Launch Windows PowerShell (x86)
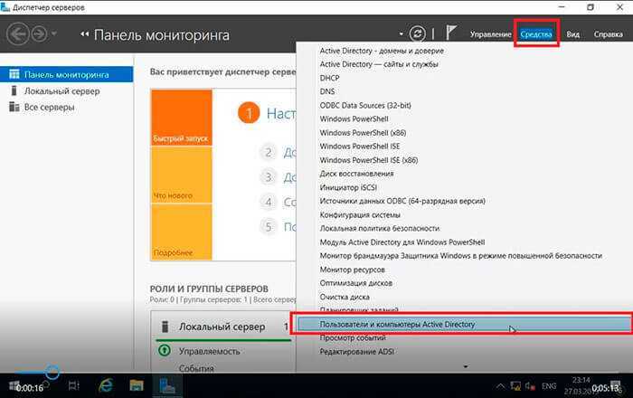The width and height of the screenshot is (633, 398). pyautogui.click(x=363, y=133)
